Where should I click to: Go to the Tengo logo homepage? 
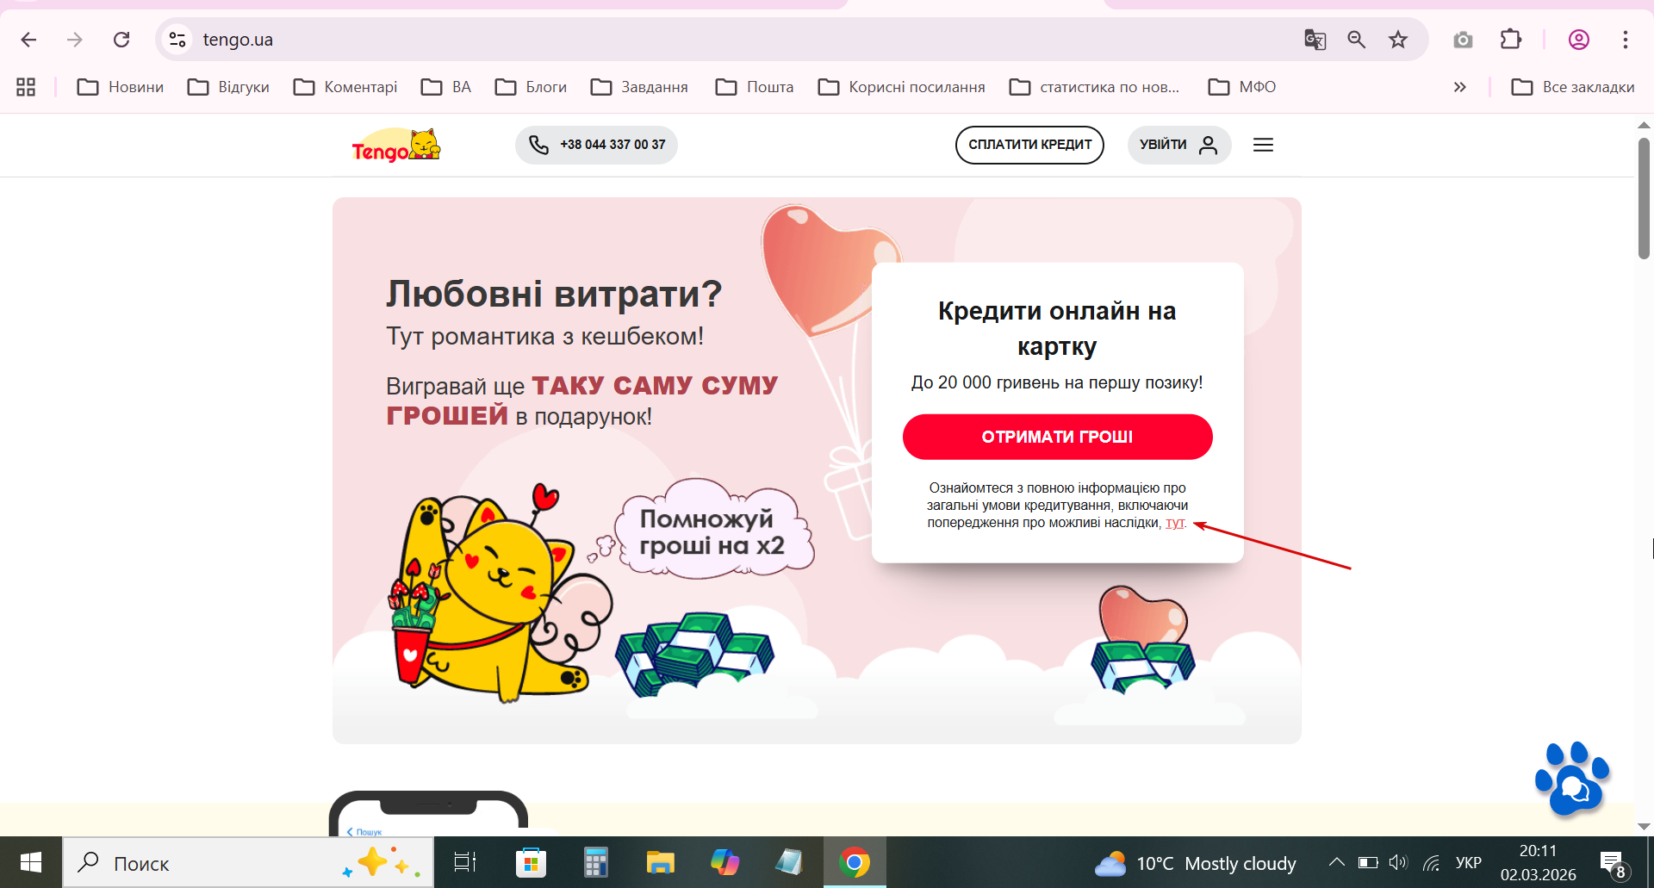[396, 146]
